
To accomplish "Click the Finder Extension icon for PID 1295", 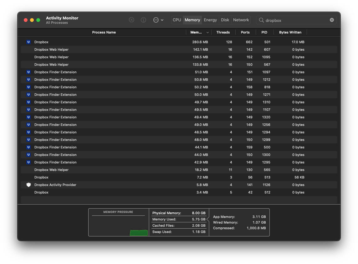I will point(28,162).
